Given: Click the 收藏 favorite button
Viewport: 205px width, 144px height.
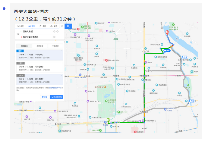Looking at the screenshot, I should [45, 97].
